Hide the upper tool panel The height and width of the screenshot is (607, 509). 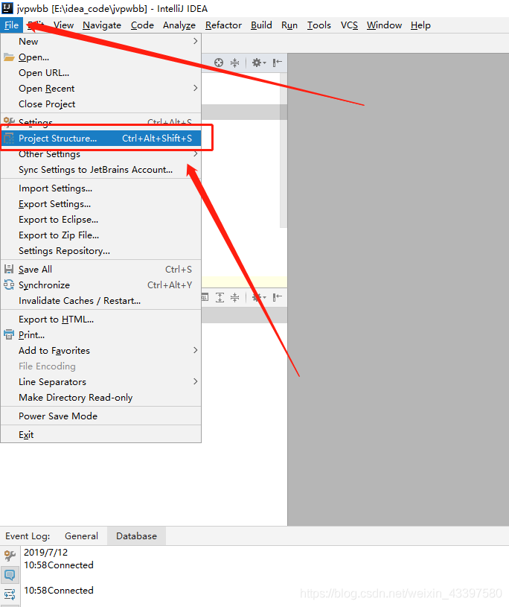pos(278,63)
